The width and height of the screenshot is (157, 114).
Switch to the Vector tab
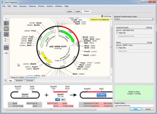click(x=70, y=11)
